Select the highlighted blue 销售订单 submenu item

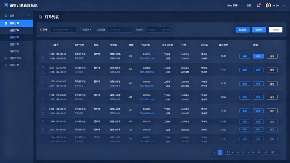(x=14, y=37)
